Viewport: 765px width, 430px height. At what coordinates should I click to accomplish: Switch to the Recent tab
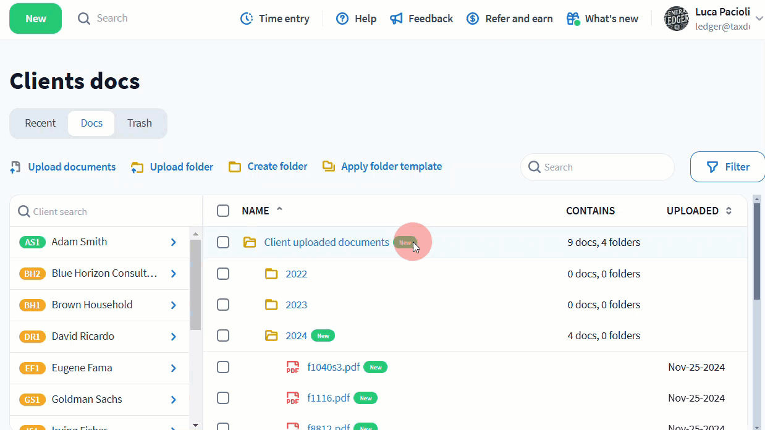[40, 123]
